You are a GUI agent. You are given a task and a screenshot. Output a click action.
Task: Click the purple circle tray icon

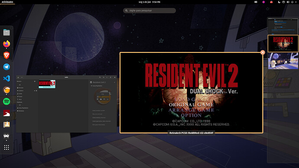tap(263, 2)
